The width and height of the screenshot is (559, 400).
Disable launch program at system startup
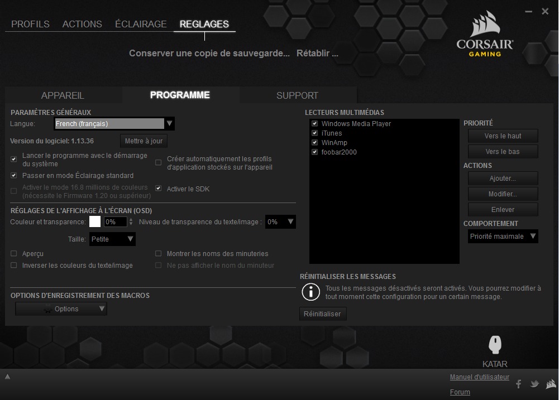pyautogui.click(x=14, y=160)
